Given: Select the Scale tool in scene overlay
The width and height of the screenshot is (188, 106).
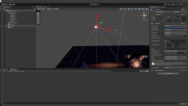Looking at the screenshot, I should point(38,19).
